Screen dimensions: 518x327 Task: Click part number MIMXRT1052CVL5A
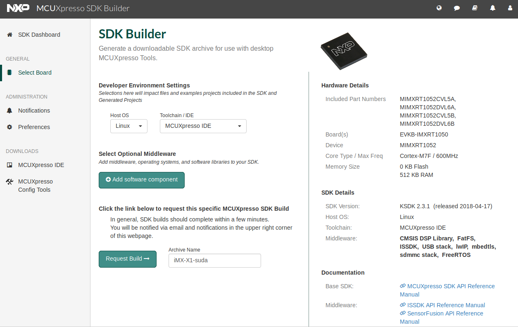point(428,99)
